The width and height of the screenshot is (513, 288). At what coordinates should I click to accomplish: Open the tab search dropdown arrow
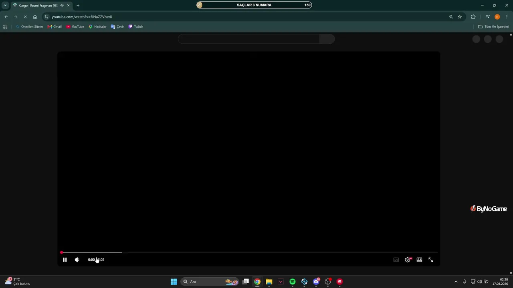[x=5, y=5]
